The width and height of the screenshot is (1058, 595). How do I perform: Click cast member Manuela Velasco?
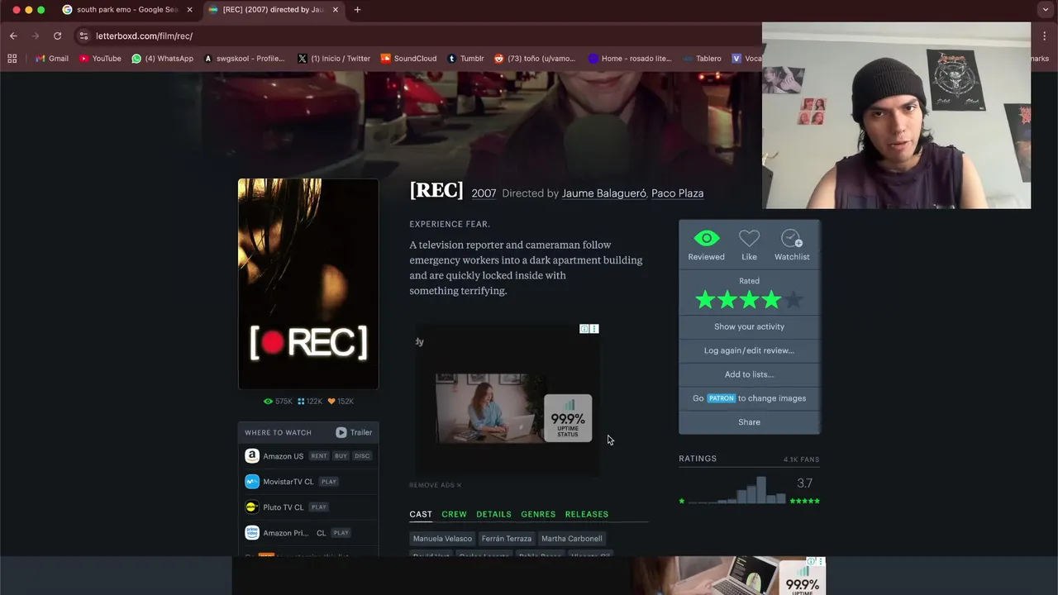click(442, 539)
